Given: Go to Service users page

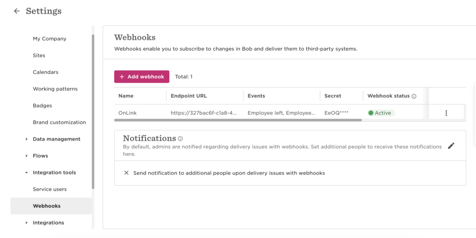Looking at the screenshot, I should pyautogui.click(x=50, y=189).
